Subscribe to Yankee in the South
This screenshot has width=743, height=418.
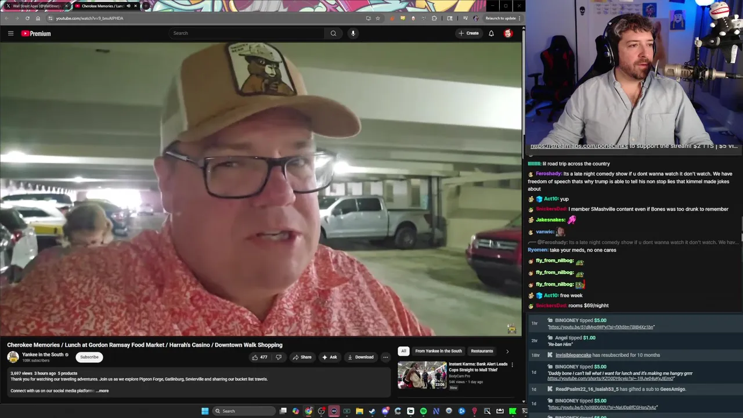tap(89, 357)
